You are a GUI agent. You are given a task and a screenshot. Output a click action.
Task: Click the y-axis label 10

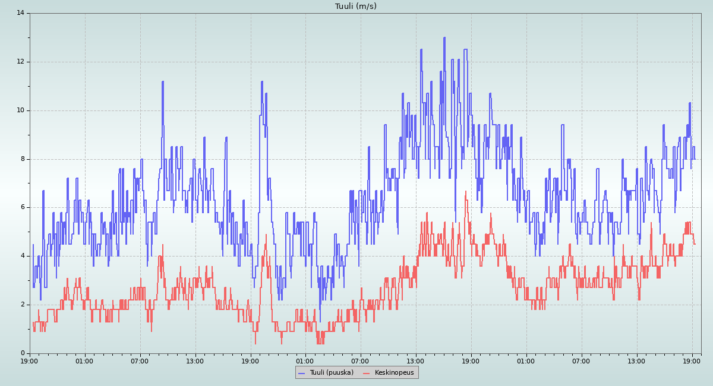pyautogui.click(x=20, y=110)
